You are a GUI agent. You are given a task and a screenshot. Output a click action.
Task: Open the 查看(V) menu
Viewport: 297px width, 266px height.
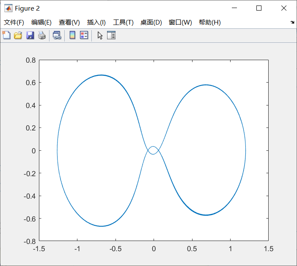[x=69, y=22]
